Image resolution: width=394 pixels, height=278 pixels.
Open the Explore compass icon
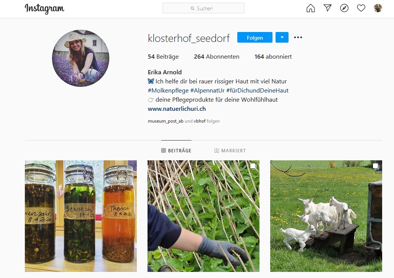[x=344, y=8]
